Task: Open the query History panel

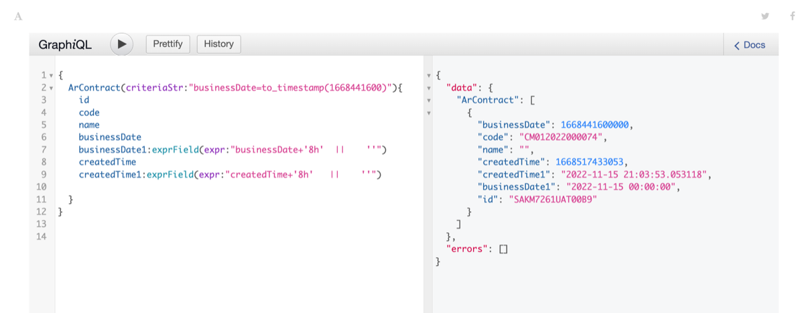Action: tap(218, 44)
